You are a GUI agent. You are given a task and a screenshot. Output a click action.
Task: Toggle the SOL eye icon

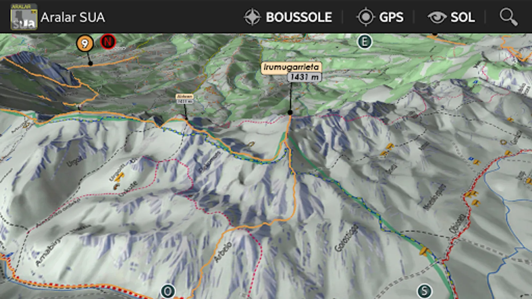click(437, 17)
